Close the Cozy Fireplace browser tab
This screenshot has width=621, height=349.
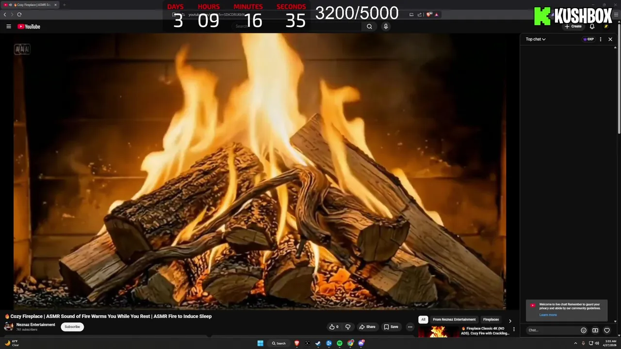coord(55,5)
